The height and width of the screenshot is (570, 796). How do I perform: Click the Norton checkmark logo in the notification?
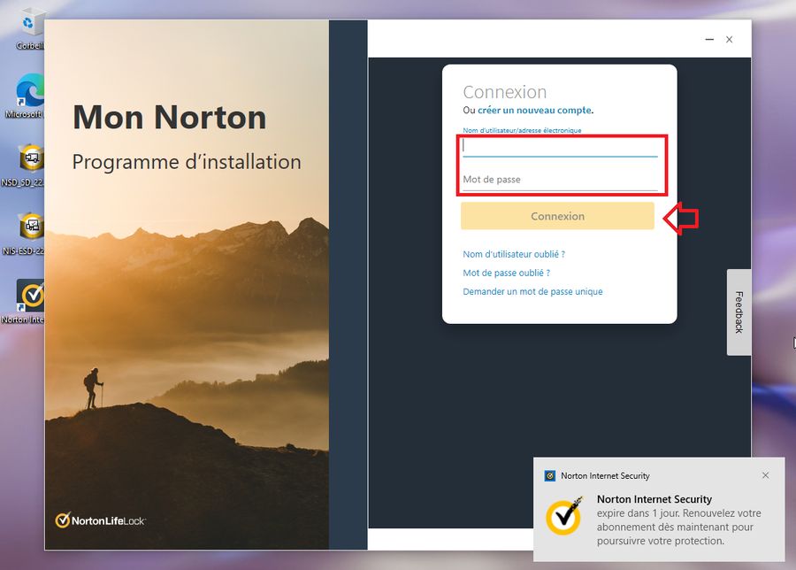566,519
